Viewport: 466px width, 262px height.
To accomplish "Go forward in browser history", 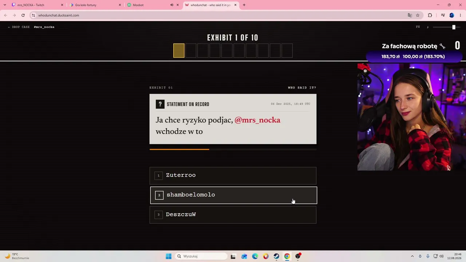I will (x=14, y=15).
